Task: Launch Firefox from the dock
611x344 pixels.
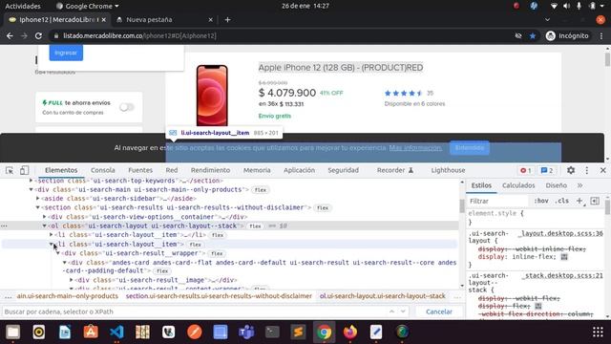Action: (x=350, y=333)
